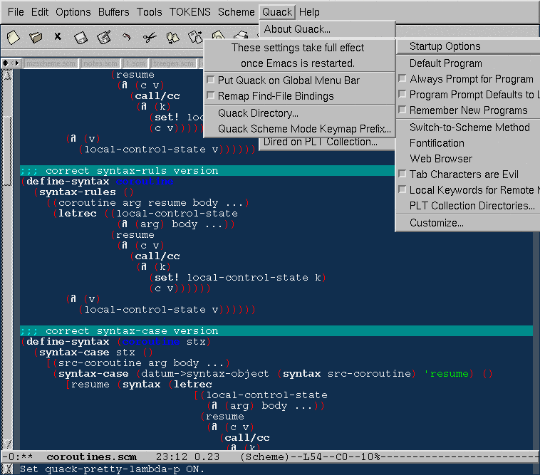Expand the Switch-to-Scheme Method submenu

click(469, 127)
